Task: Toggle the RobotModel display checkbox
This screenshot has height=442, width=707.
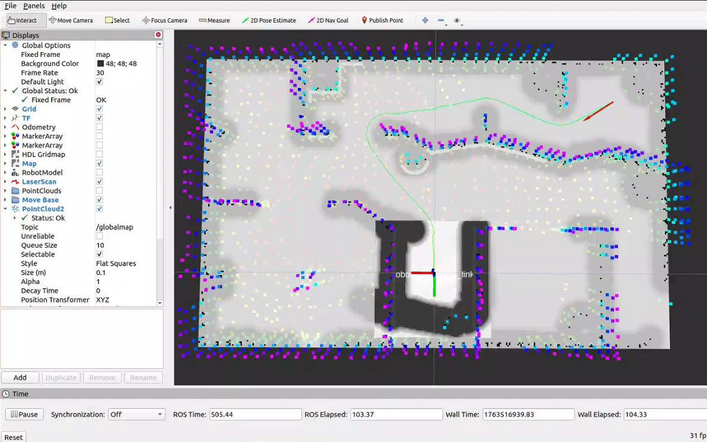Action: (x=99, y=172)
